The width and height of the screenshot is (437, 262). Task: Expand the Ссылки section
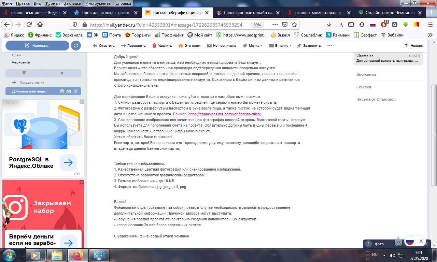coord(364,87)
